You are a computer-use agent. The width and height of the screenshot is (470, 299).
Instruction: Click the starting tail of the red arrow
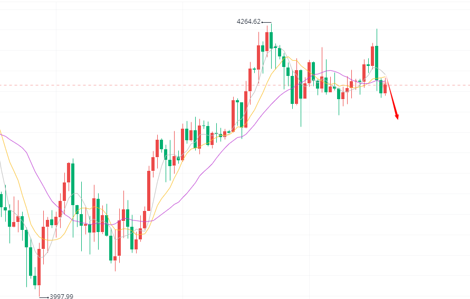click(x=387, y=79)
